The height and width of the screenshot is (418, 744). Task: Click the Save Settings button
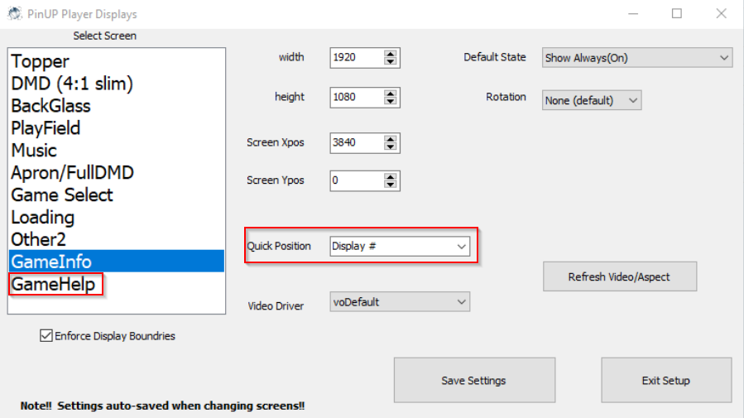[473, 381]
